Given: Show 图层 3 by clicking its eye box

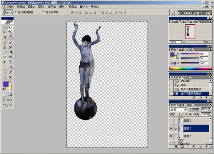Looking at the screenshot, I should click(x=171, y=120).
